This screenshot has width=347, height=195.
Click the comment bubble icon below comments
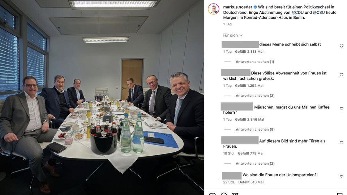click(224, 194)
